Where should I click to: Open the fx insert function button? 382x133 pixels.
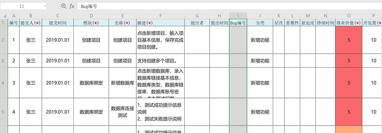pos(72,6)
